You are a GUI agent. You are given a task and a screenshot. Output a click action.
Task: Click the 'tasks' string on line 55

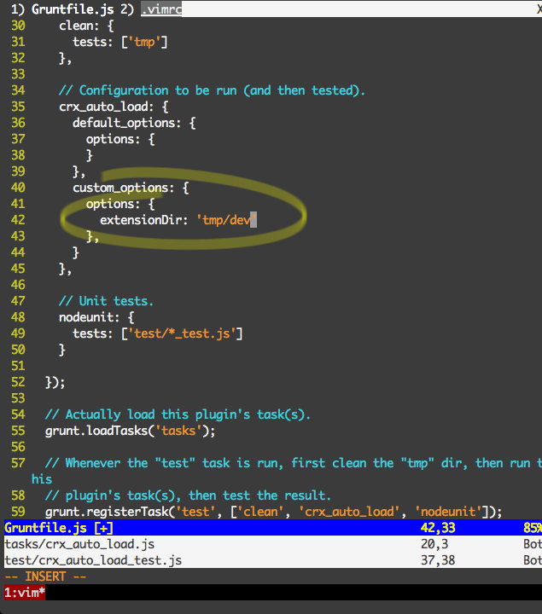point(178,431)
